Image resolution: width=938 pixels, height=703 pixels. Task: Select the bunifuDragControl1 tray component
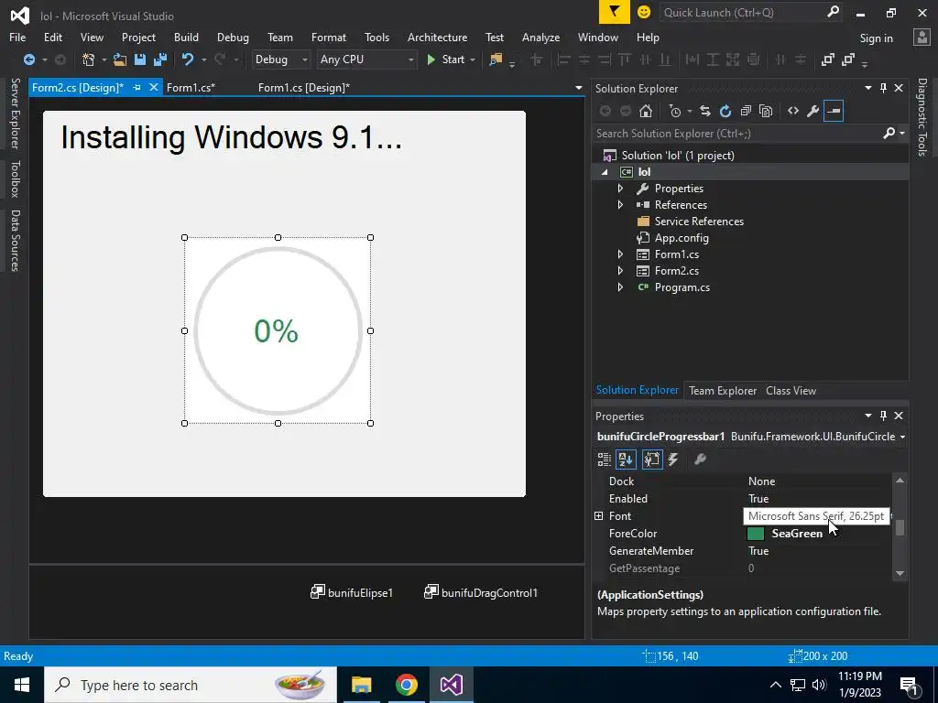click(481, 592)
